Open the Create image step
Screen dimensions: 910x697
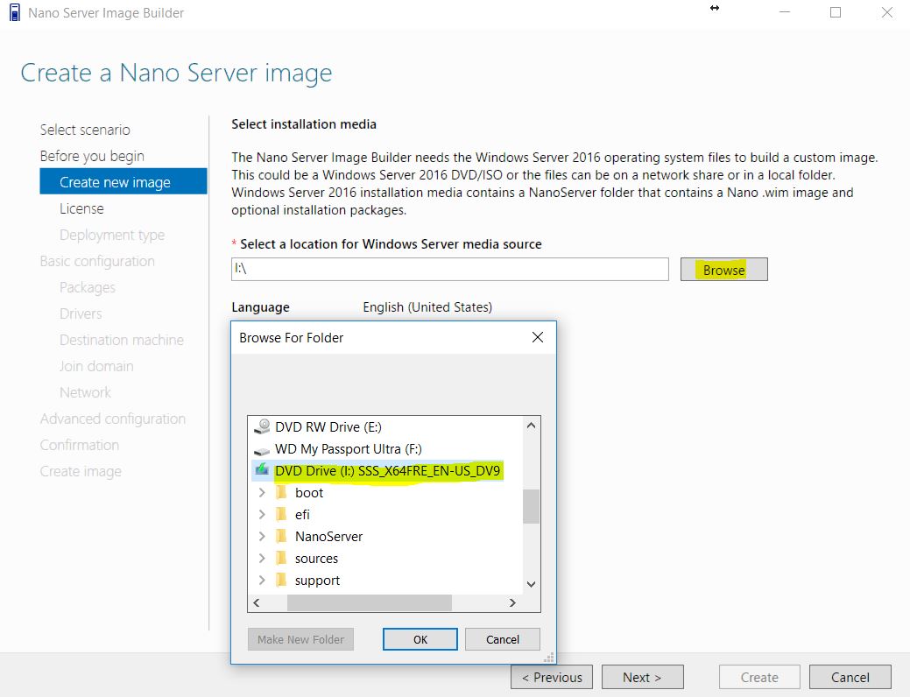(x=81, y=471)
